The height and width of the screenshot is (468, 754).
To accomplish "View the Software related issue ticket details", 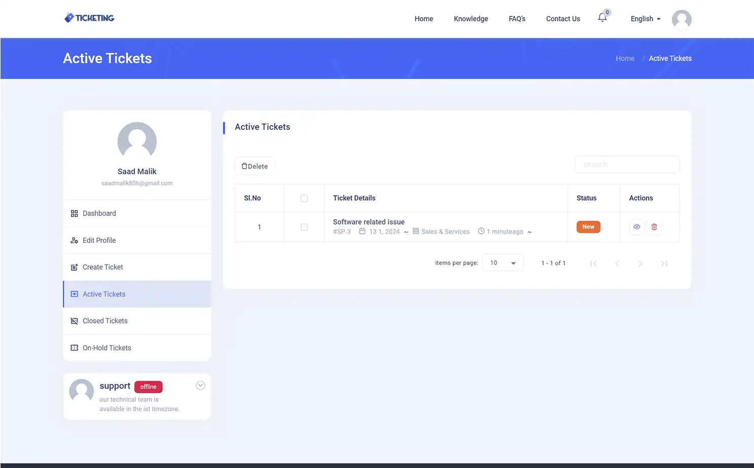I will 369,222.
